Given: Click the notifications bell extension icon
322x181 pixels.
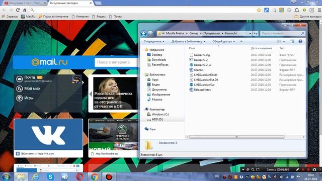Looking at the screenshot, I should 297,10.
